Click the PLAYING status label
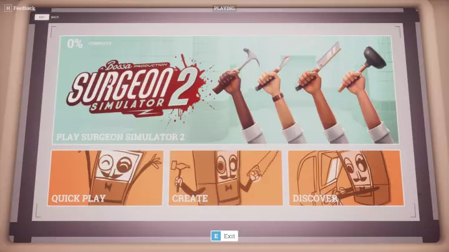The image size is (449, 252). (224, 8)
